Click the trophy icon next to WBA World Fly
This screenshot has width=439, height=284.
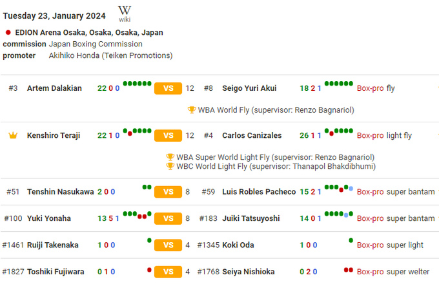click(192, 110)
